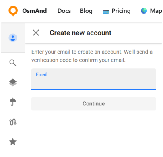Close the Create new account panel
Screen dimensions: 163x157
click(x=36, y=33)
